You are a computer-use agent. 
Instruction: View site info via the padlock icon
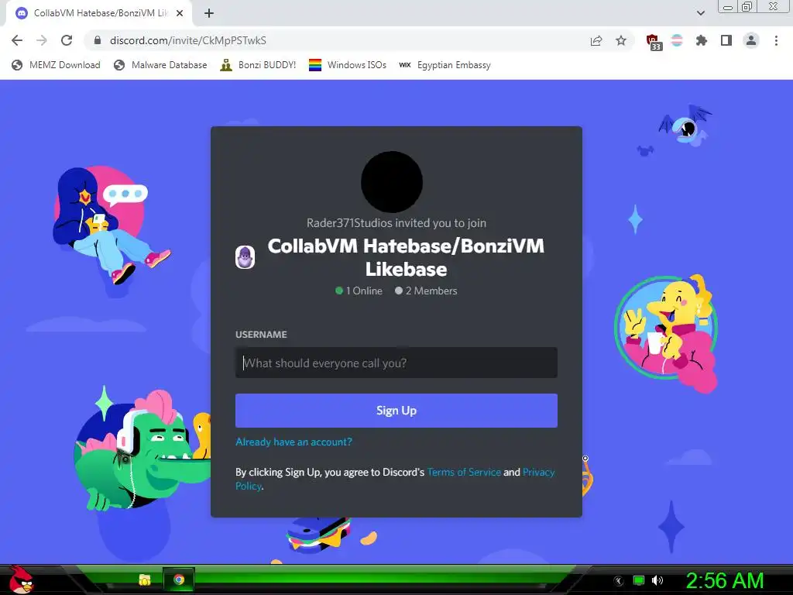98,40
